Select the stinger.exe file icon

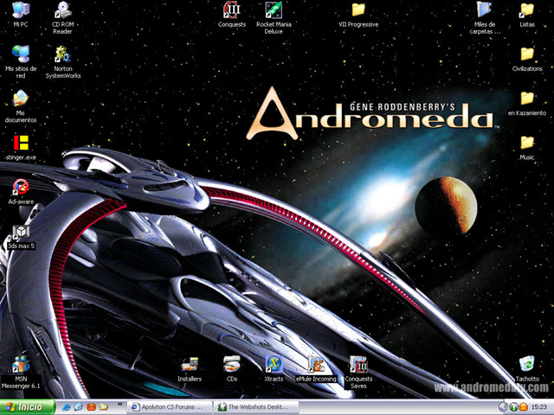[21, 144]
